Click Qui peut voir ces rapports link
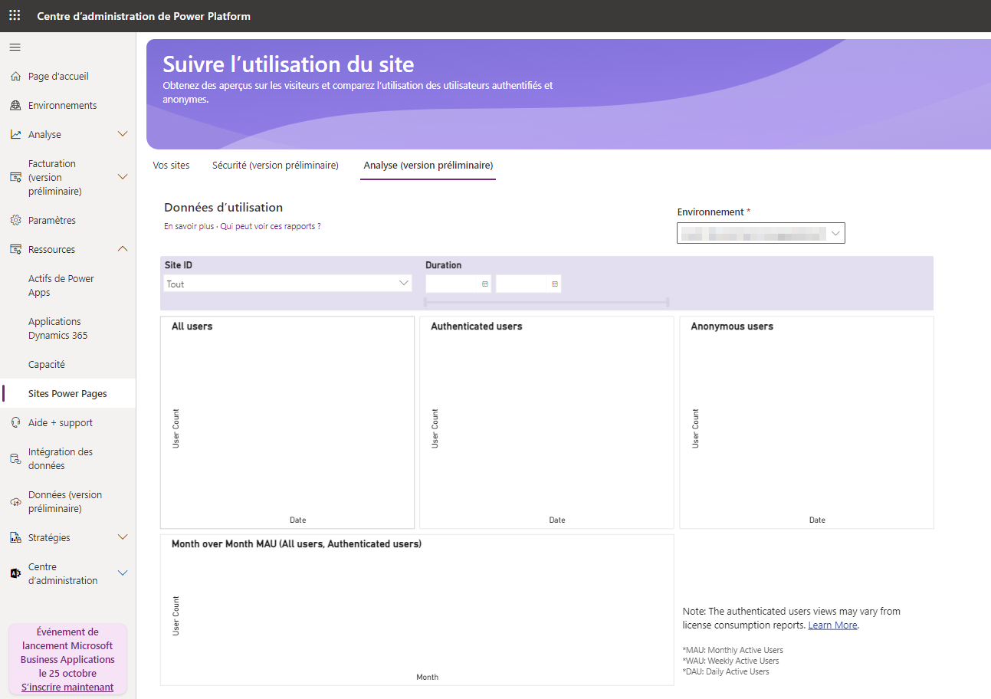991x699 pixels. point(271,227)
